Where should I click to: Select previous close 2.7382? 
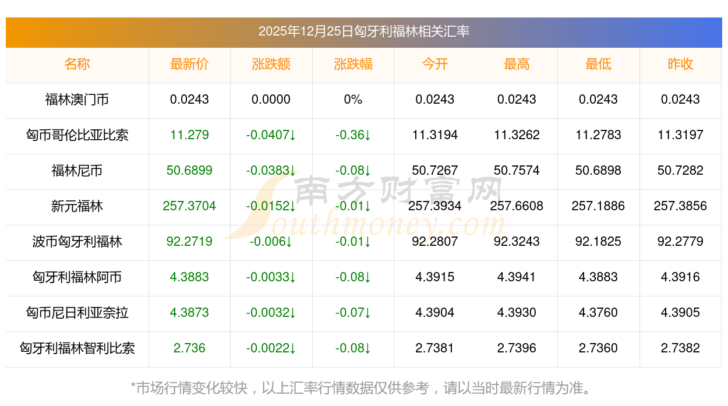coord(680,348)
